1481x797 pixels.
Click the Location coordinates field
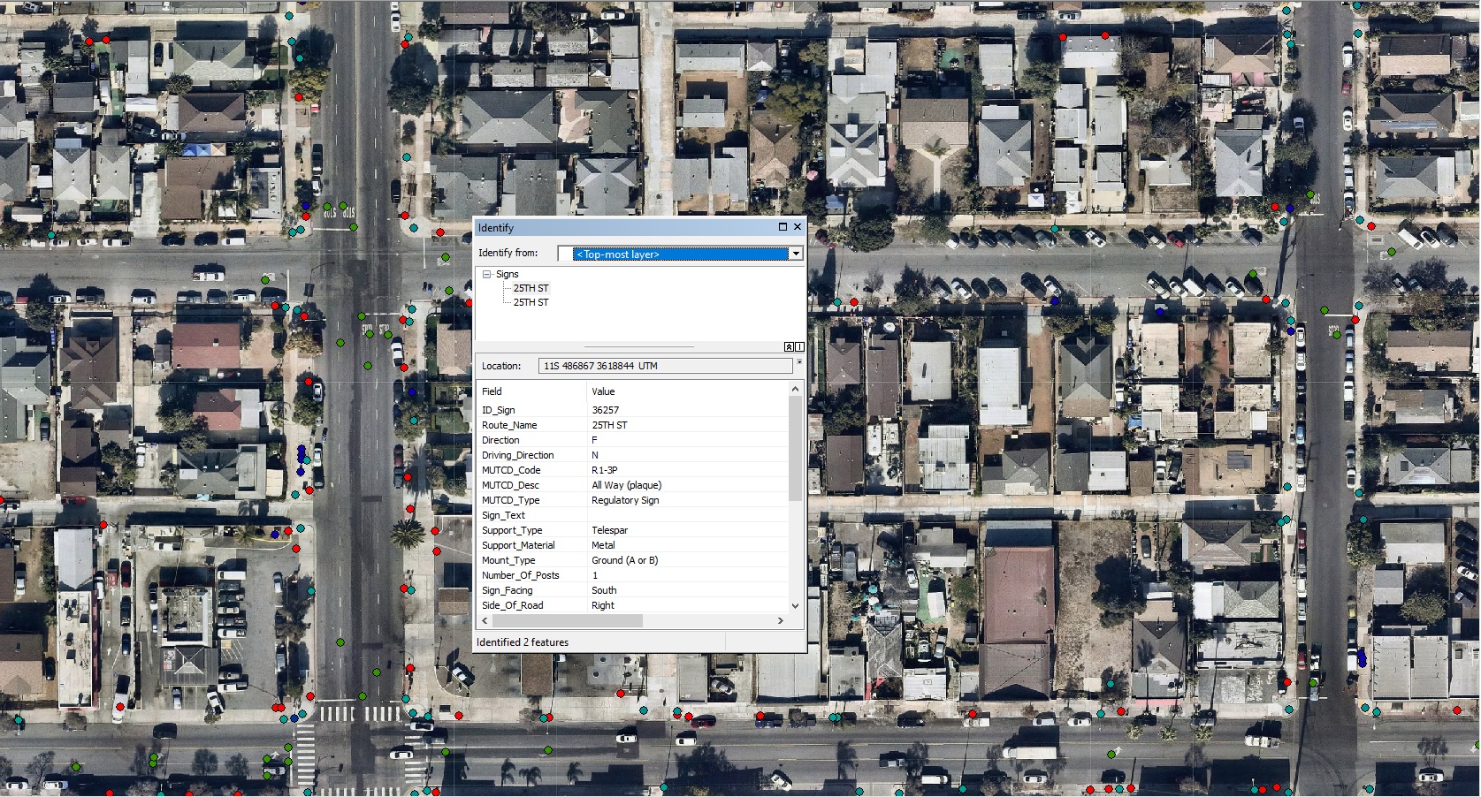coord(665,366)
